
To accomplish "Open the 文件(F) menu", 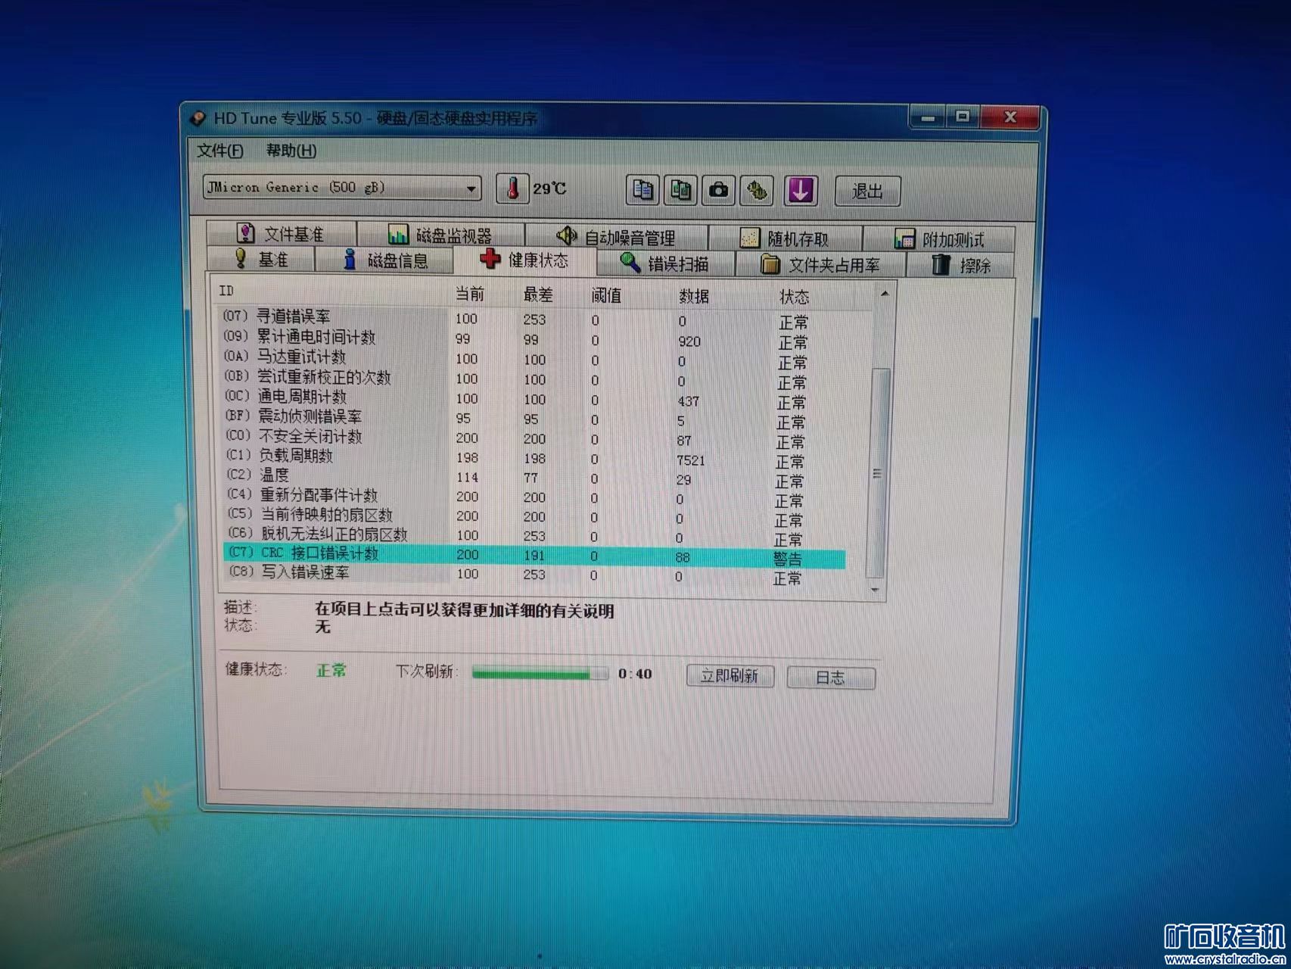I will [x=219, y=151].
